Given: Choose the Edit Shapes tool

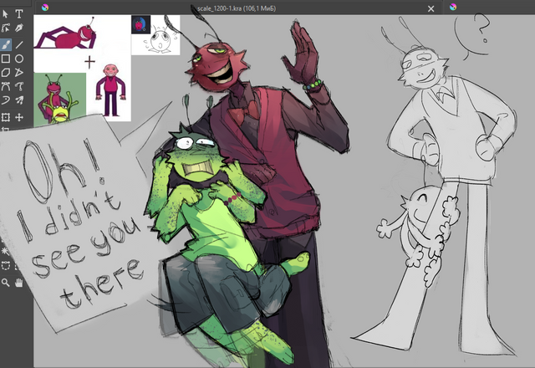Looking at the screenshot, I should coord(5,29).
